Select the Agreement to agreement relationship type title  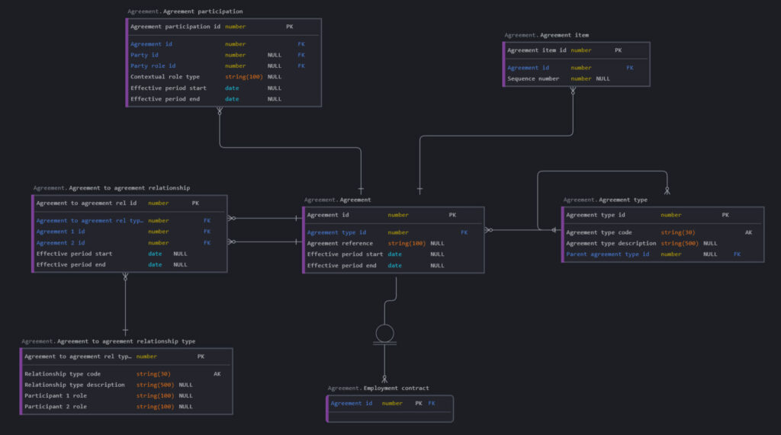[x=108, y=341]
